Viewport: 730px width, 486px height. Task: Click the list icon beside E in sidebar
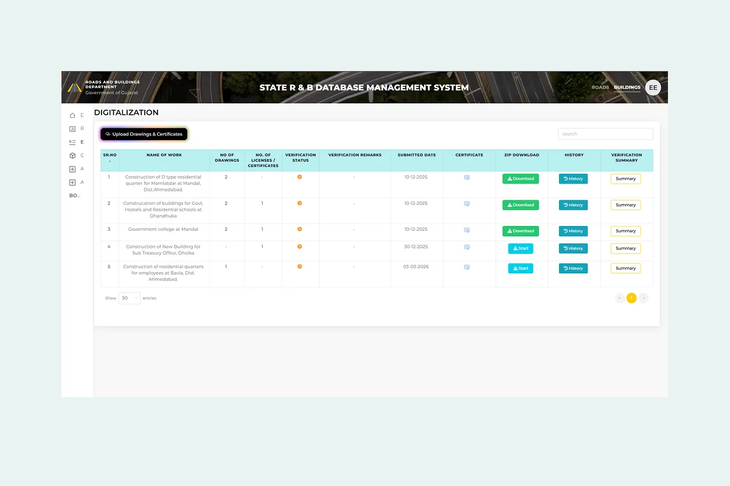pyautogui.click(x=73, y=142)
